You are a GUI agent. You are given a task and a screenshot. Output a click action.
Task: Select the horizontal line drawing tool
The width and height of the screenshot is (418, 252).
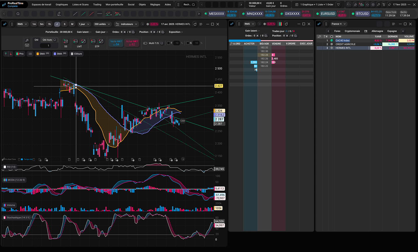(100, 14)
